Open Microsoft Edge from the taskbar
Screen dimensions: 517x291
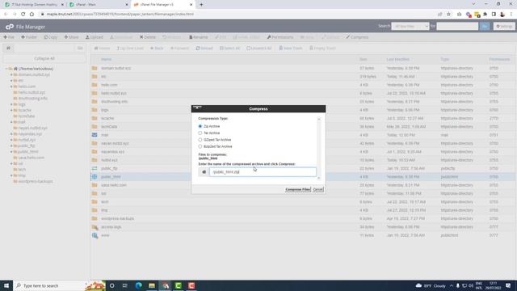tap(138, 285)
